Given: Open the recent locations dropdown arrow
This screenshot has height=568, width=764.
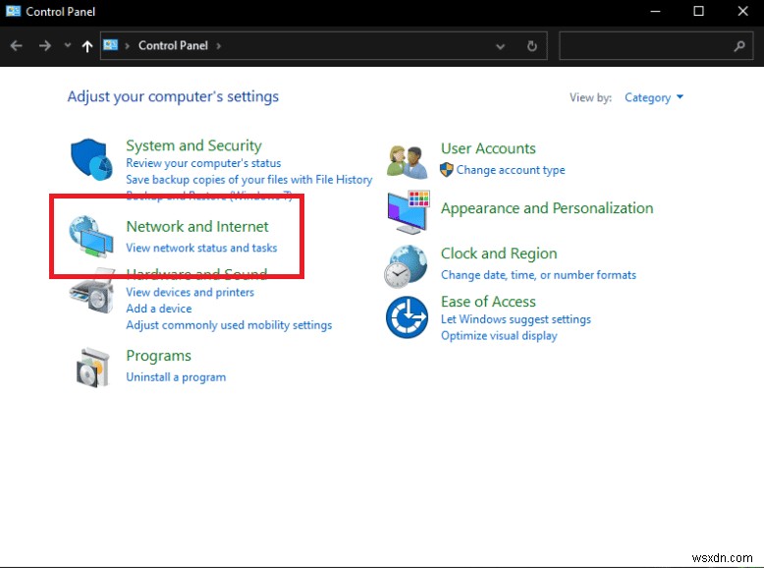Looking at the screenshot, I should pos(68,45).
